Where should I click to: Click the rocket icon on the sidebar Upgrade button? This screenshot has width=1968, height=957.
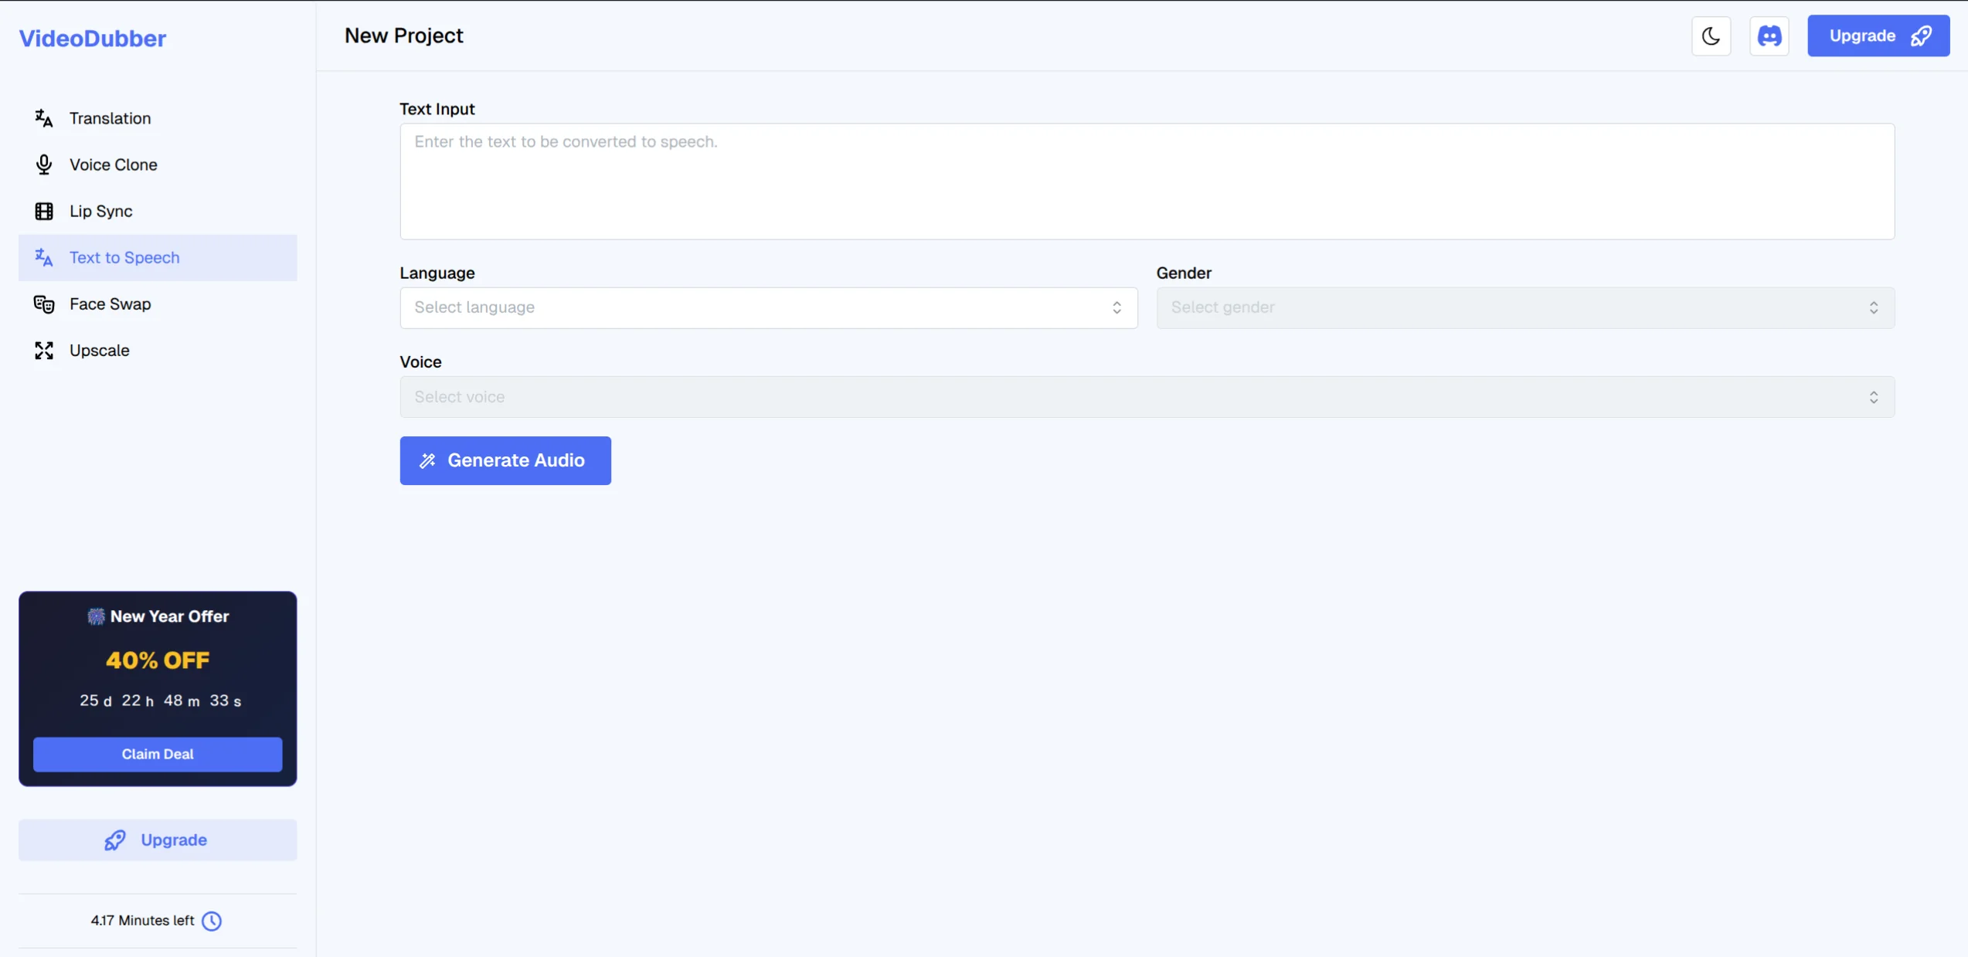pos(114,840)
